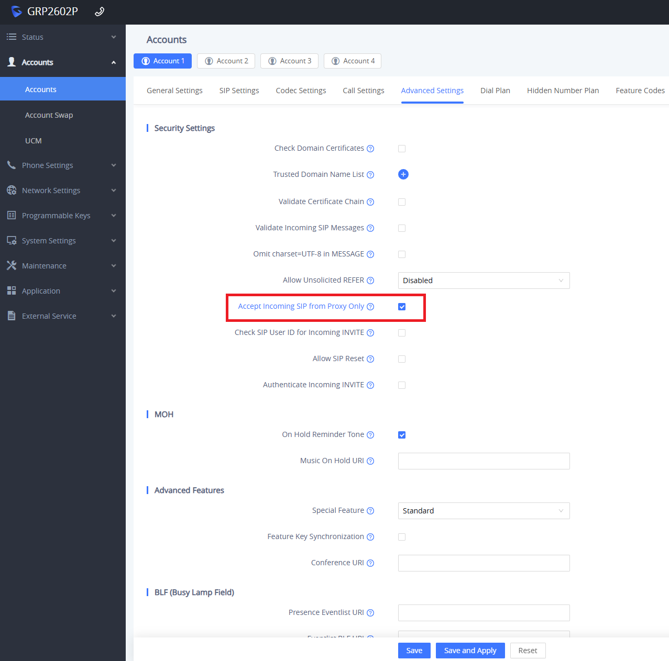Image resolution: width=669 pixels, height=661 pixels.
Task: Switch to the Dial Plan tab
Action: click(495, 91)
